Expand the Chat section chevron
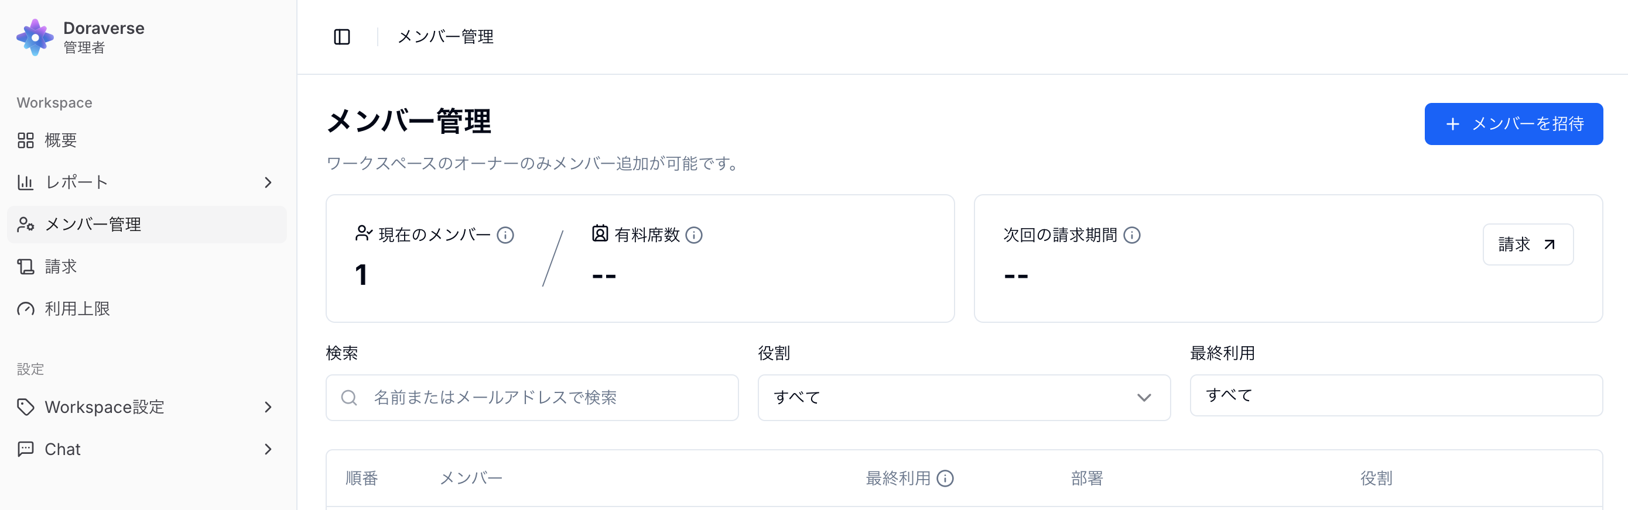This screenshot has width=1628, height=510. click(x=268, y=449)
